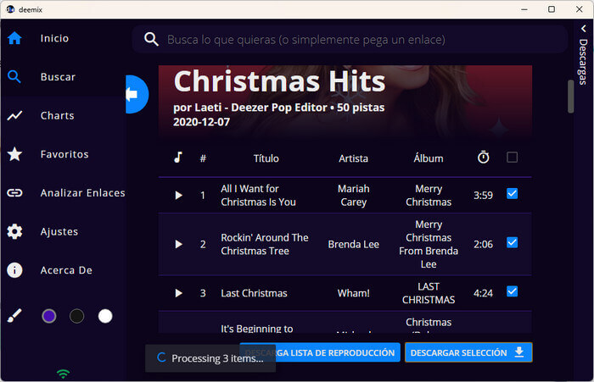
Task: Open the Acerca De page
Action: 64,270
